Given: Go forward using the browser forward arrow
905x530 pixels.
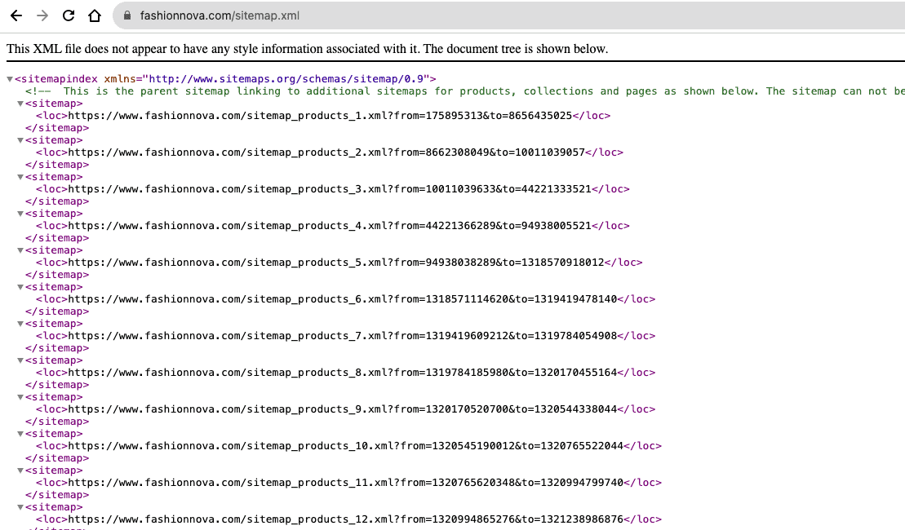Looking at the screenshot, I should click(42, 15).
